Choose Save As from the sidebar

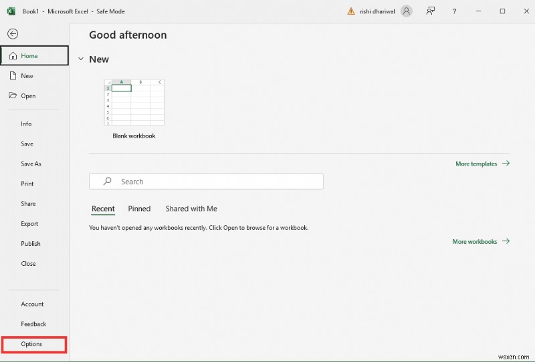point(31,164)
